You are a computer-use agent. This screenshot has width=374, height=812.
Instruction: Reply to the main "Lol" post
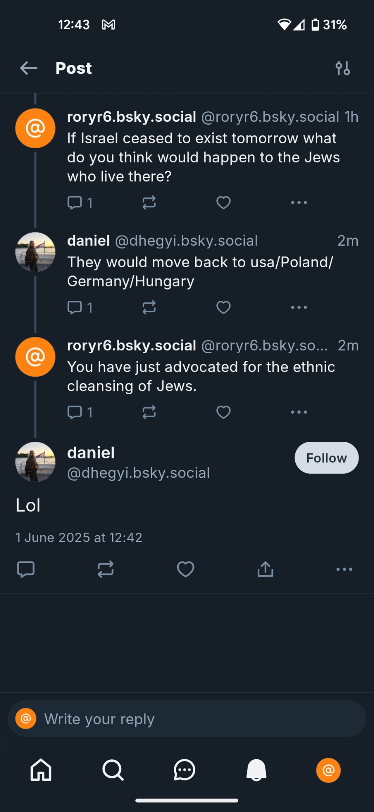(26, 569)
